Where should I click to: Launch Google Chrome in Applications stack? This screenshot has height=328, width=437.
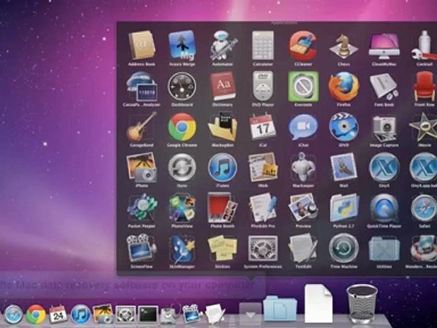(182, 127)
